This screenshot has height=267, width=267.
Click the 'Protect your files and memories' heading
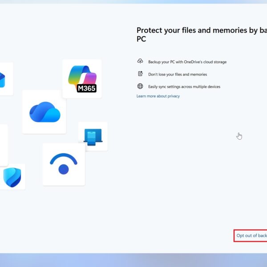(202, 34)
